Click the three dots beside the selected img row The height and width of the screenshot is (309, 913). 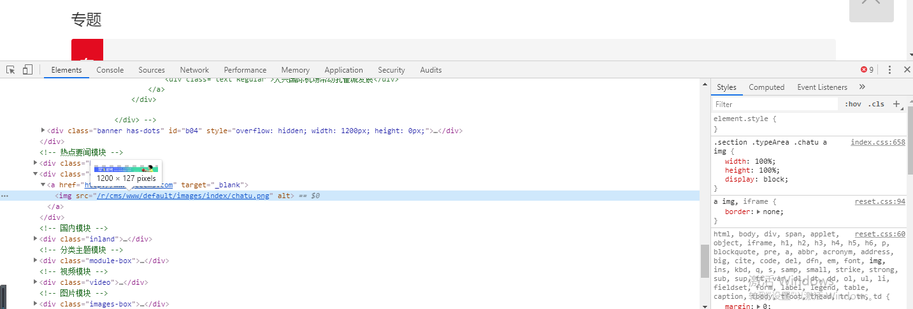point(4,196)
